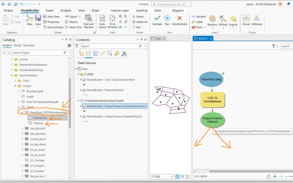The height and width of the screenshot is (183, 293).
Task: Delete Intermediate data
Action: click(179, 20)
